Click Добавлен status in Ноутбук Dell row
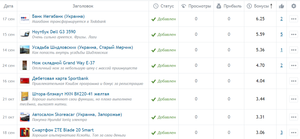Viewport: 300px width, 139px height. 164,35
